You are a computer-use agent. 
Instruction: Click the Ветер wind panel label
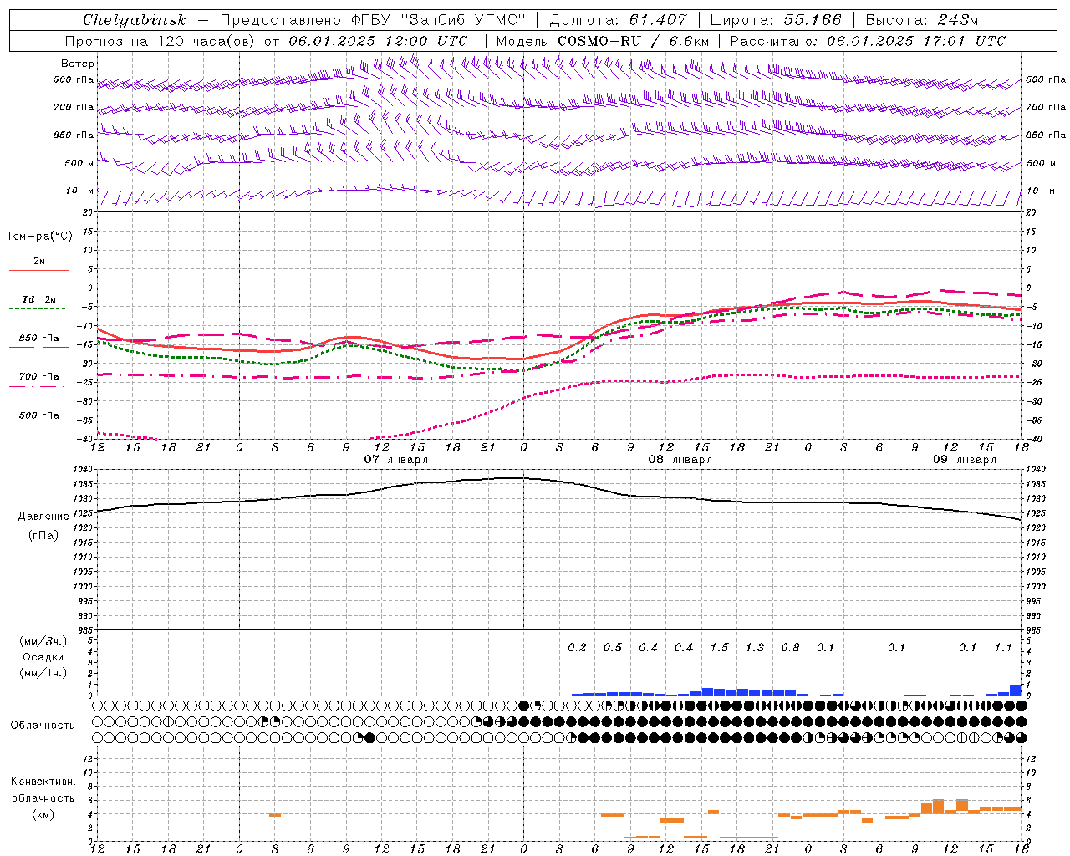click(x=78, y=64)
